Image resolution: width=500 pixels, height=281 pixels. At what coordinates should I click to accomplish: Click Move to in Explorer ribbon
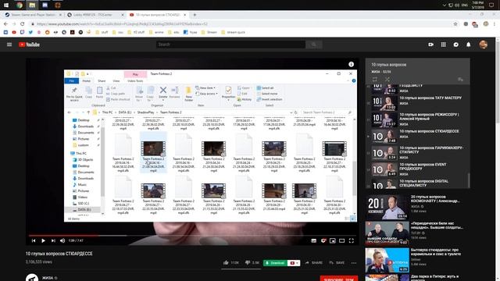coord(139,94)
